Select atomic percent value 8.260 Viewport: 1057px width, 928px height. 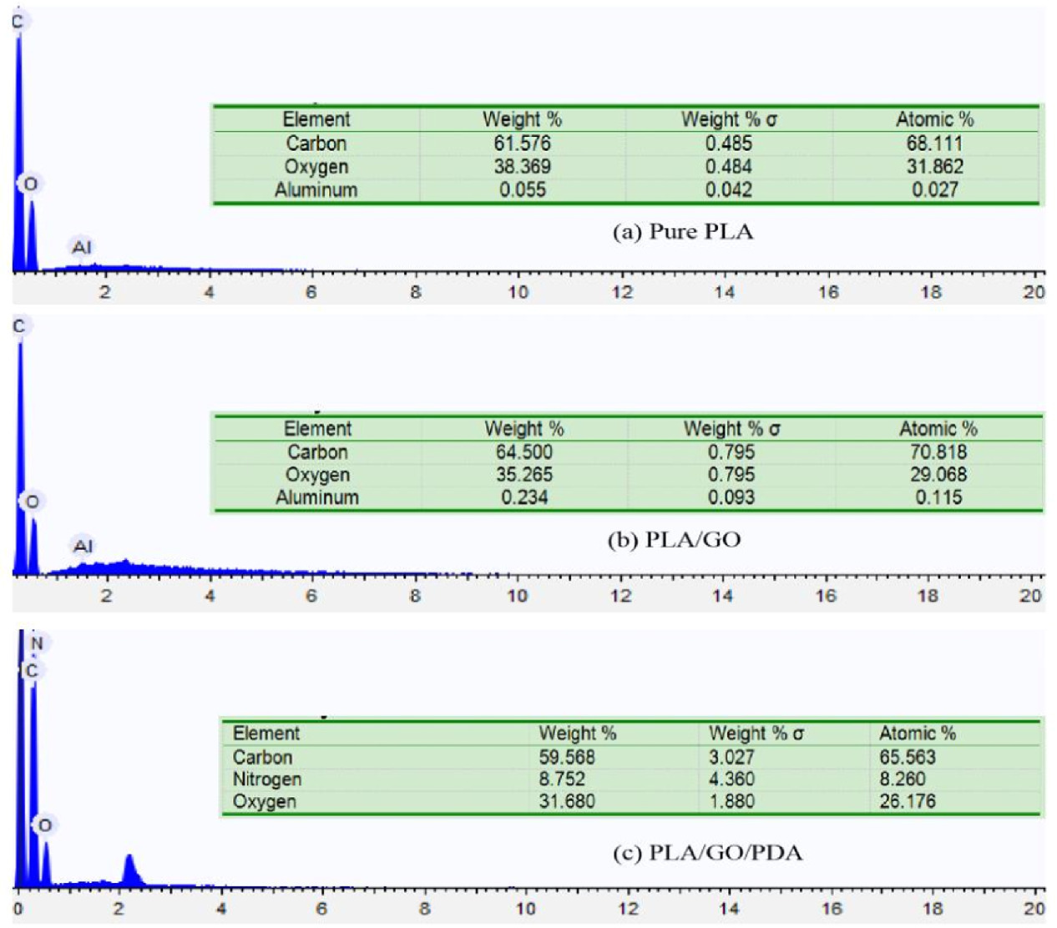(x=903, y=779)
